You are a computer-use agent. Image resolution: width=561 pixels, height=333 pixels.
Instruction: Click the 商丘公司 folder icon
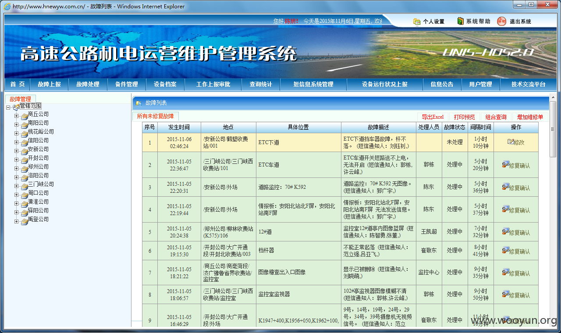24,116
